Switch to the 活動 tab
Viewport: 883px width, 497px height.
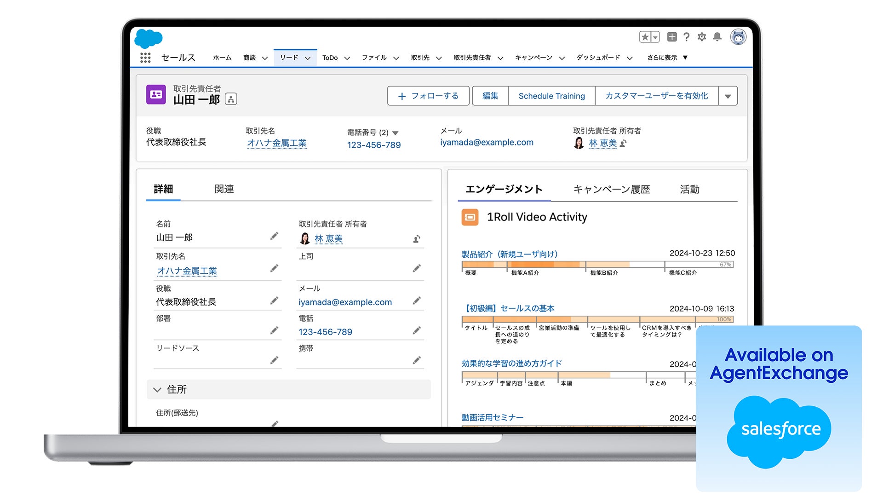pyautogui.click(x=689, y=189)
